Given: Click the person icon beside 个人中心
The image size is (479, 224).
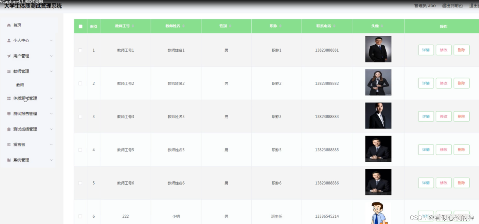Looking at the screenshot, I should [x=9, y=41].
